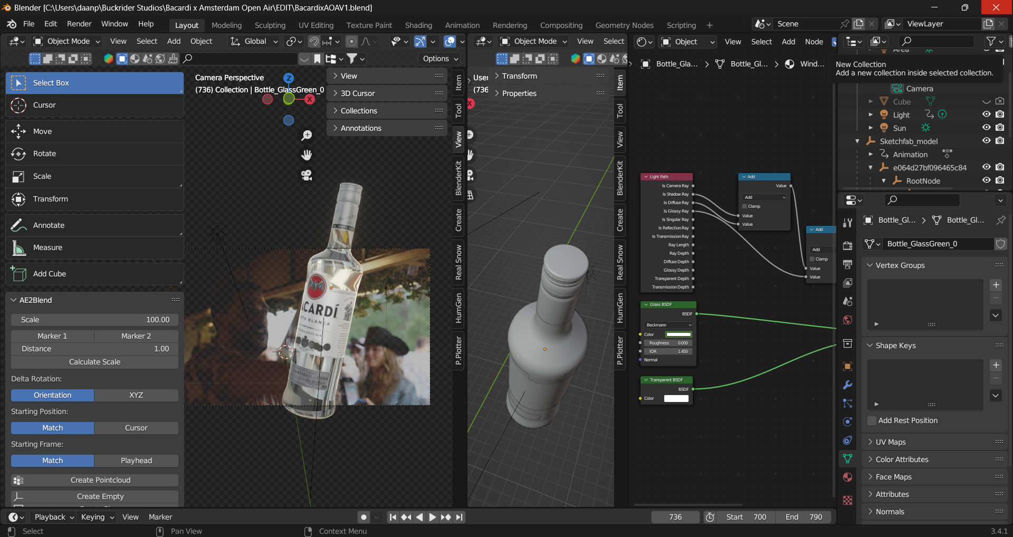Toggle the Snap magnet button
The image size is (1013, 537).
(314, 41)
